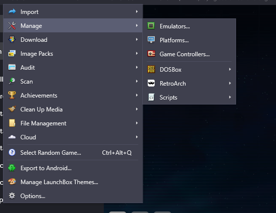Viewport: 276px width, 213px height.
Task: Select the Manage menu item
Action: (x=73, y=25)
